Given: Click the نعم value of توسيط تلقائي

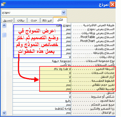Looking at the screenshot, I should point(42,89).
